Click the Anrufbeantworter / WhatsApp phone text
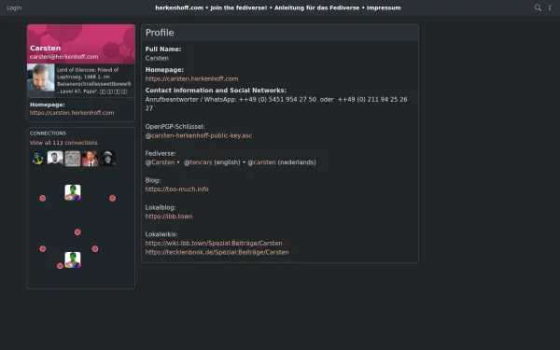Viewport: 560px width, 350px height. coord(276,104)
